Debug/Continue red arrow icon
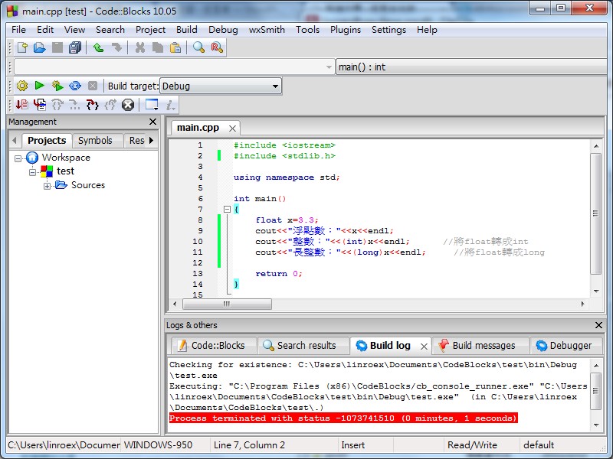 click(22, 105)
